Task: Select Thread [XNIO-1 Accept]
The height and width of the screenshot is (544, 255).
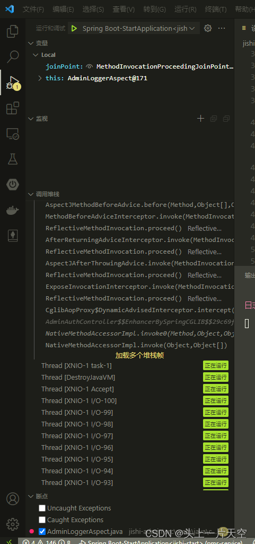Action: point(77,389)
